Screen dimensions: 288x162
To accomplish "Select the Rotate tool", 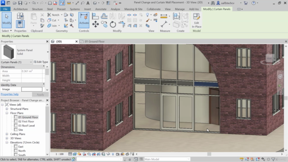I will (x=113, y=24).
